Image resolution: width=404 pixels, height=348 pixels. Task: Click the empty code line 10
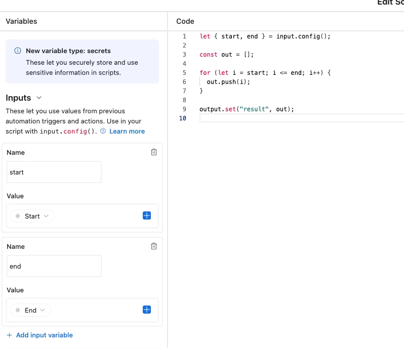click(301, 118)
